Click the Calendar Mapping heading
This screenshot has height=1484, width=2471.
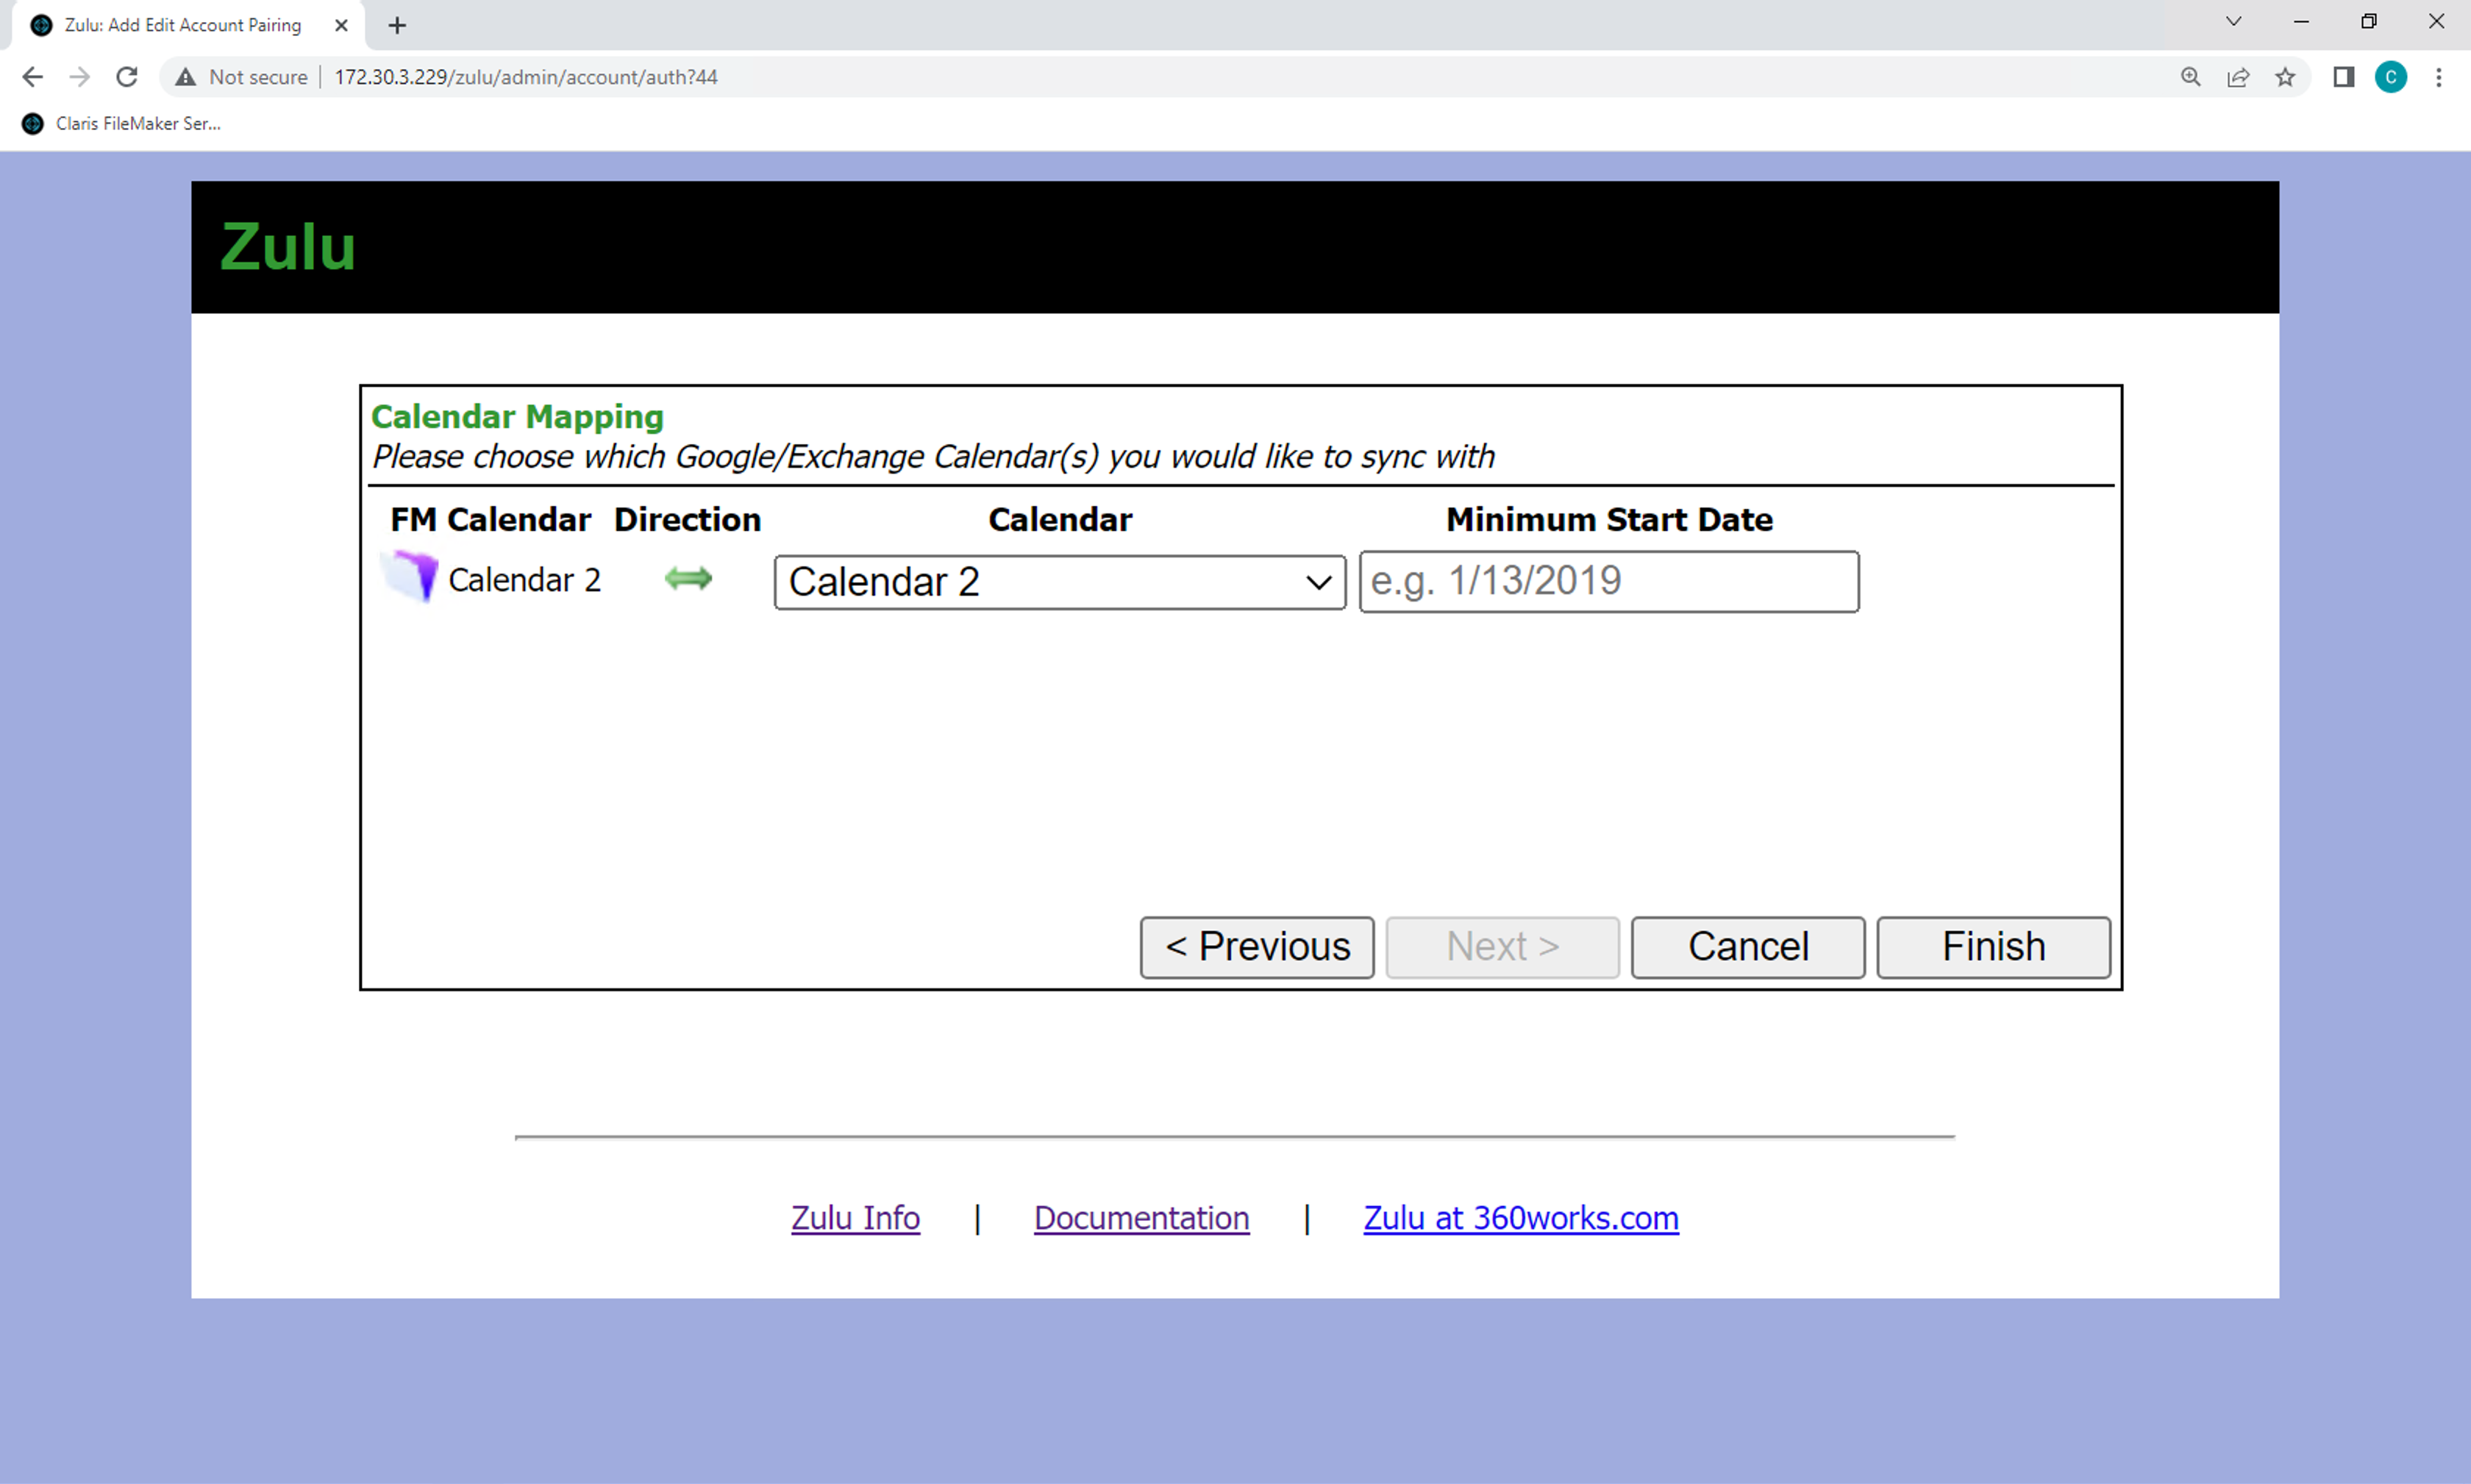[517, 416]
